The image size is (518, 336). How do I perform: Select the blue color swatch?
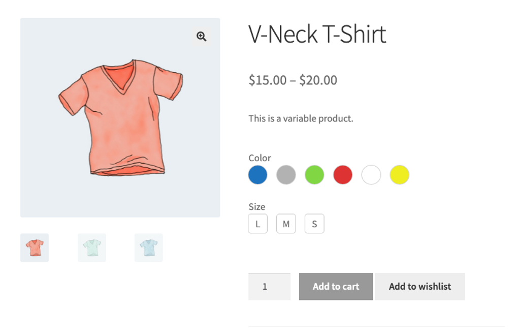point(258,175)
